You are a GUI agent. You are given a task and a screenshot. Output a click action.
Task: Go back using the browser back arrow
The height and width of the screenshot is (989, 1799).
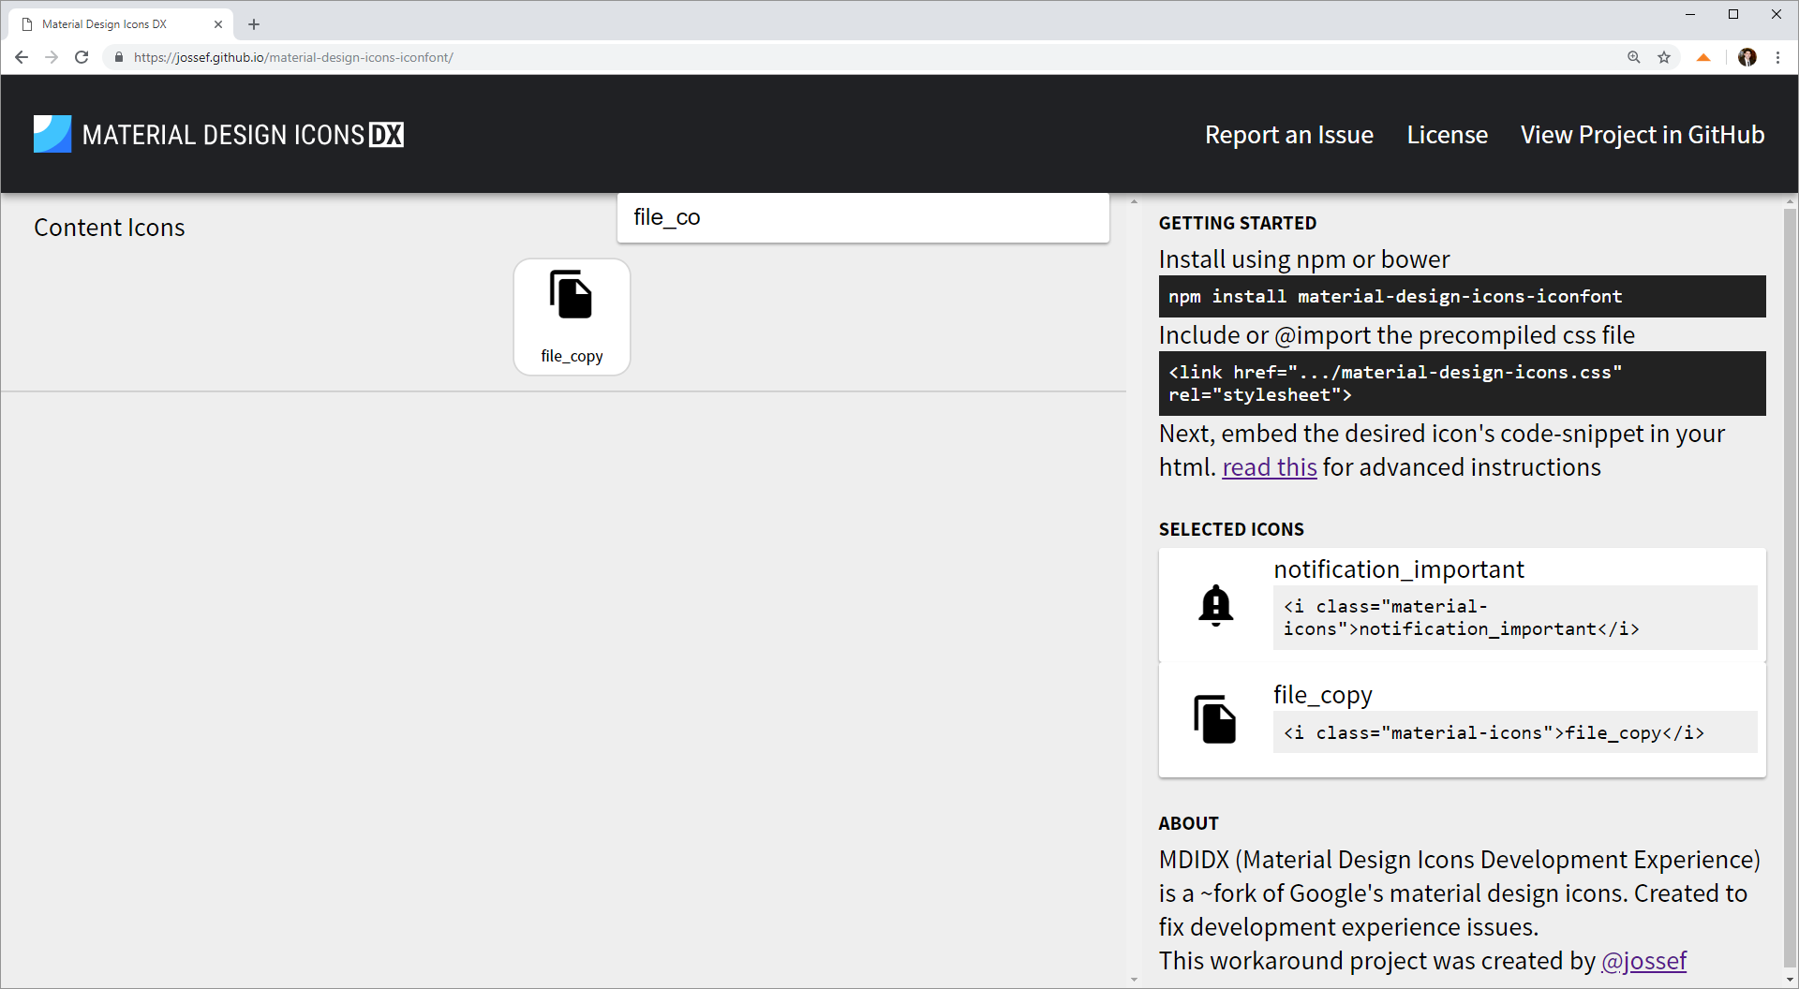pos(22,57)
